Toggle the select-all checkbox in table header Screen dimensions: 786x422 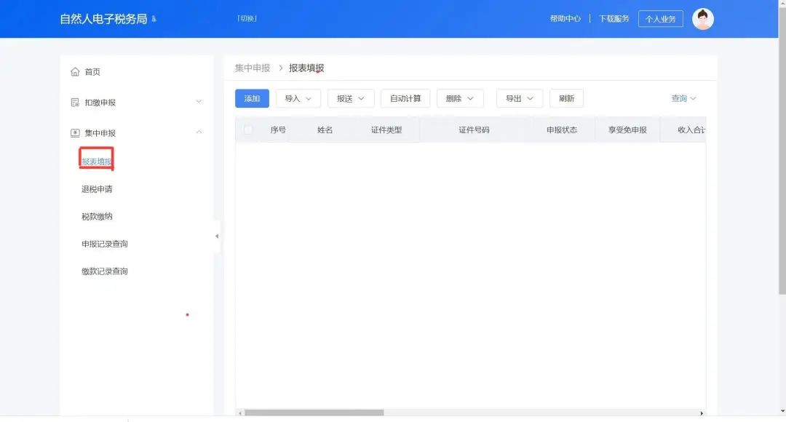click(248, 130)
